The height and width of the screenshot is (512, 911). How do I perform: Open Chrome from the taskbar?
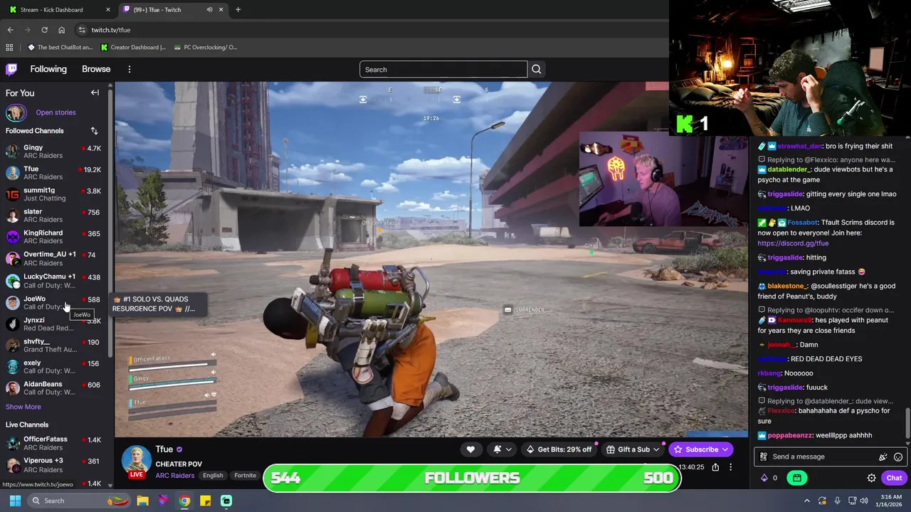click(184, 501)
